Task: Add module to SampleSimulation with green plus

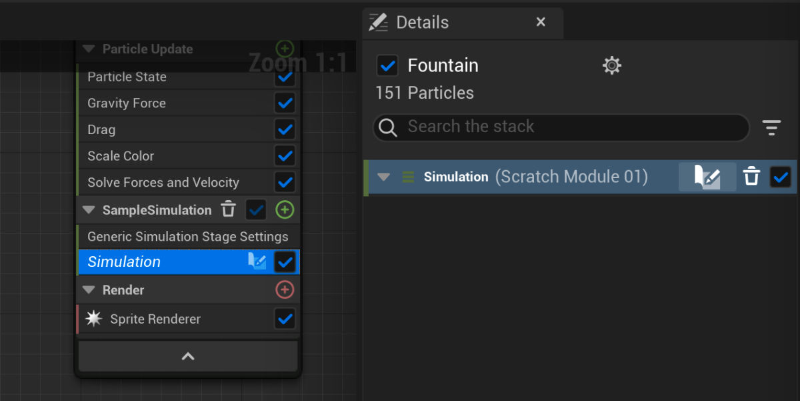Action: pos(285,210)
